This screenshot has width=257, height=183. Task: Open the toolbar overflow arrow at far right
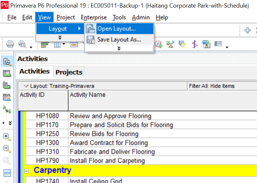pyautogui.click(x=227, y=47)
